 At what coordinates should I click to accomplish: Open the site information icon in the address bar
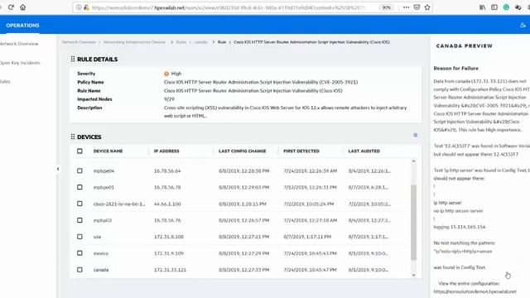pyautogui.click(x=79, y=7)
